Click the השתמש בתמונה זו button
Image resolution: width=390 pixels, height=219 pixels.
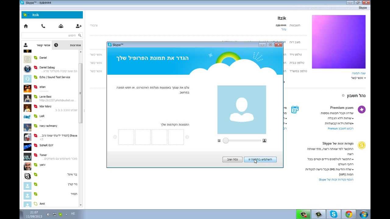coord(260,159)
